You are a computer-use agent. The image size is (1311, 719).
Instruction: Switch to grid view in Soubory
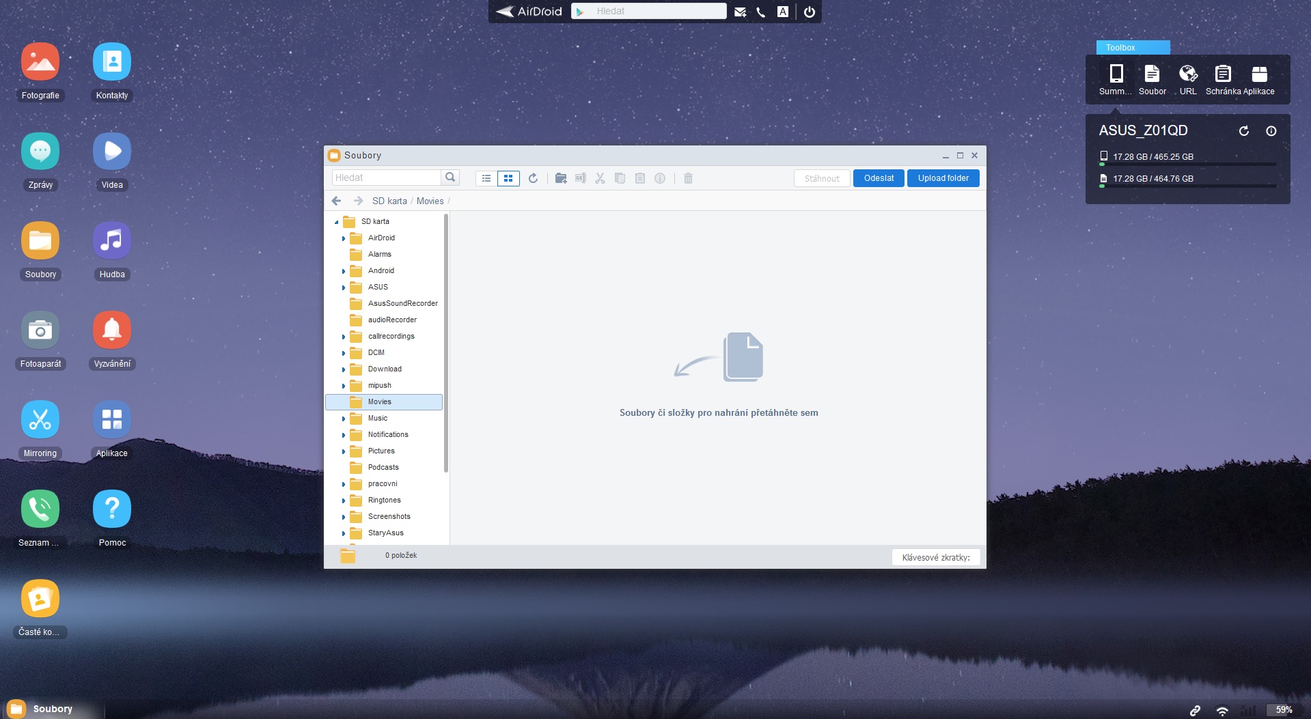(508, 178)
